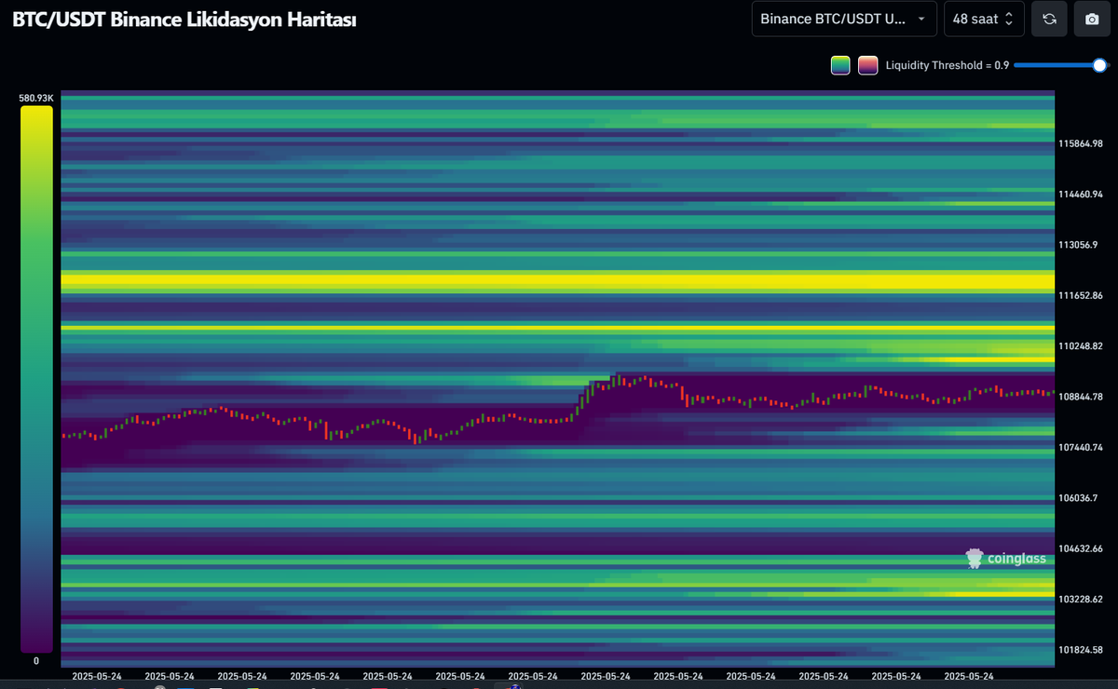Image resolution: width=1118 pixels, height=689 pixels.
Task: Click the 103228.62 price axis label
Action: (1081, 599)
